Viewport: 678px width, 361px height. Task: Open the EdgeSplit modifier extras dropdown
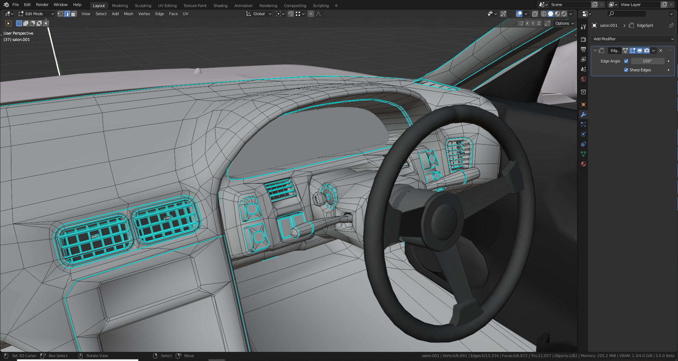click(653, 51)
